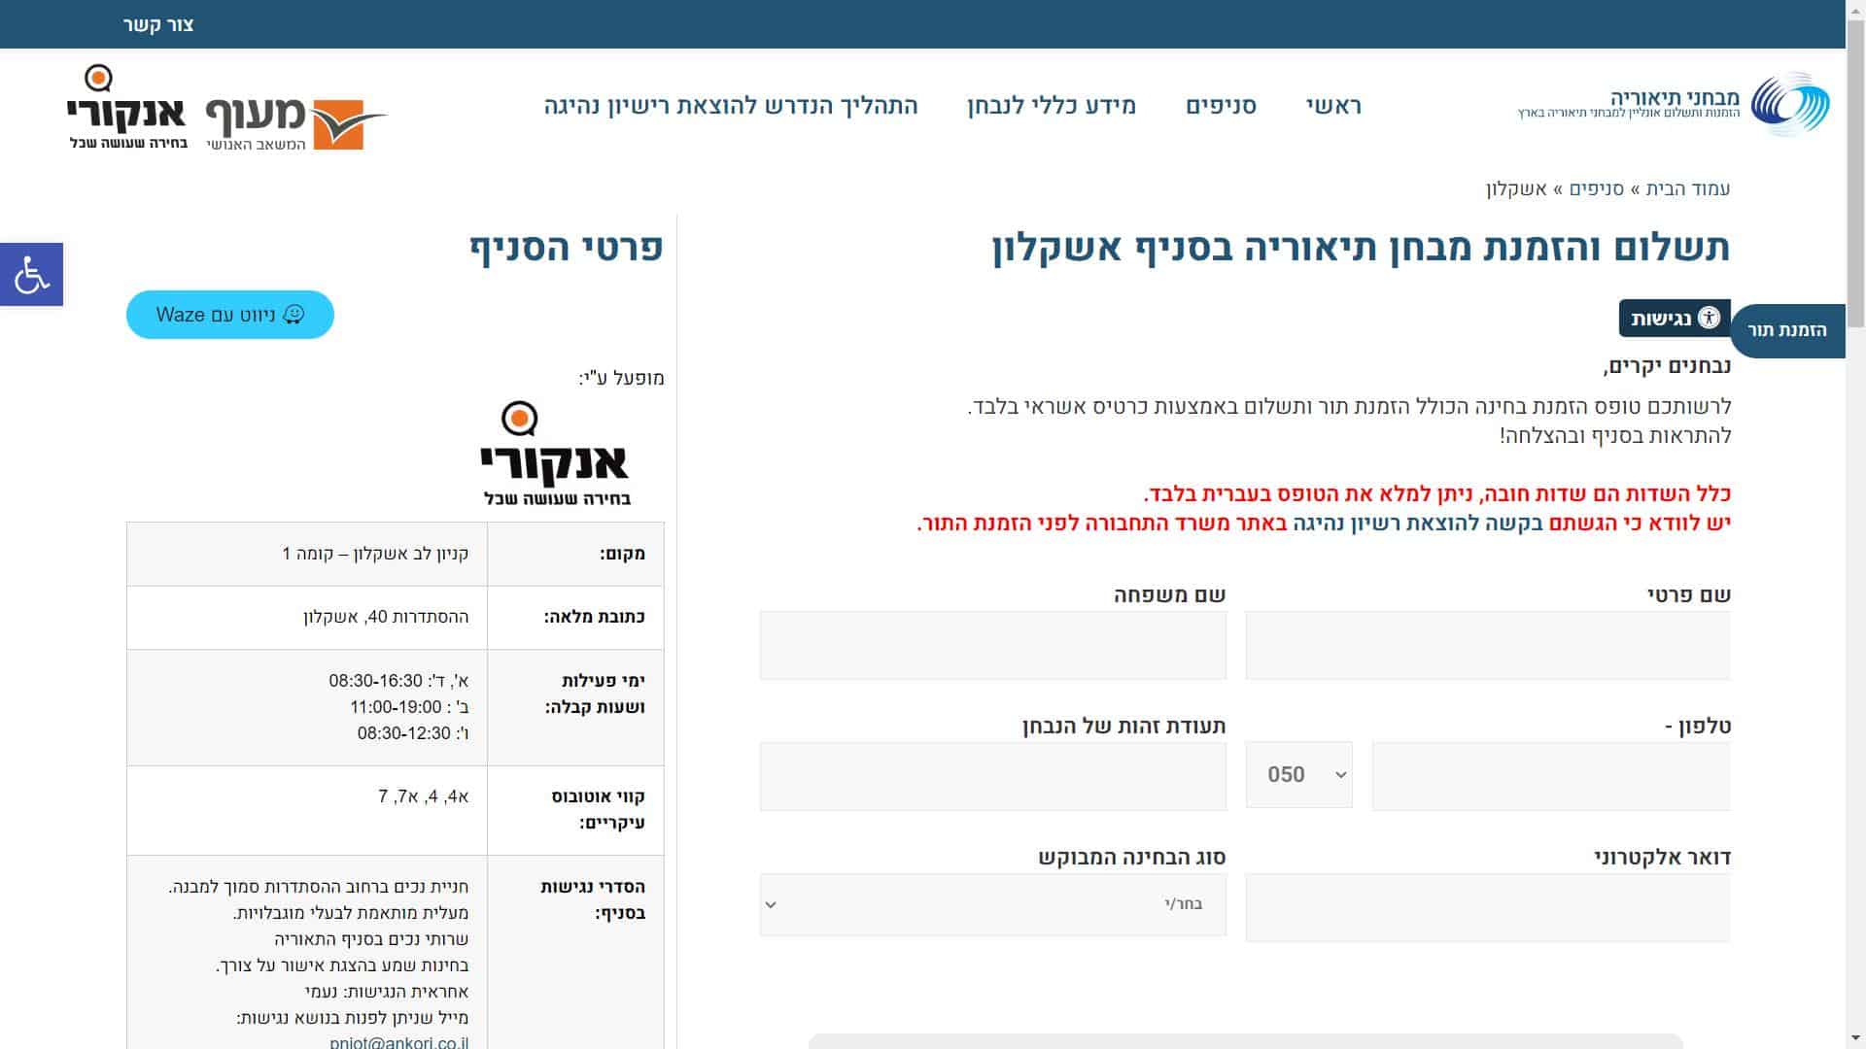The height and width of the screenshot is (1049, 1866).
Task: Click the ניווט עם Waze button
Action: pos(230,315)
